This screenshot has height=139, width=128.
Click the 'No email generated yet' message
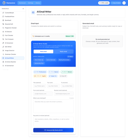pos(103,39)
